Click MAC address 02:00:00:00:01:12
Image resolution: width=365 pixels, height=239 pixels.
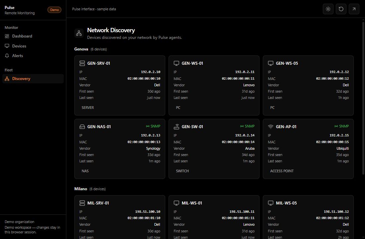332,218
